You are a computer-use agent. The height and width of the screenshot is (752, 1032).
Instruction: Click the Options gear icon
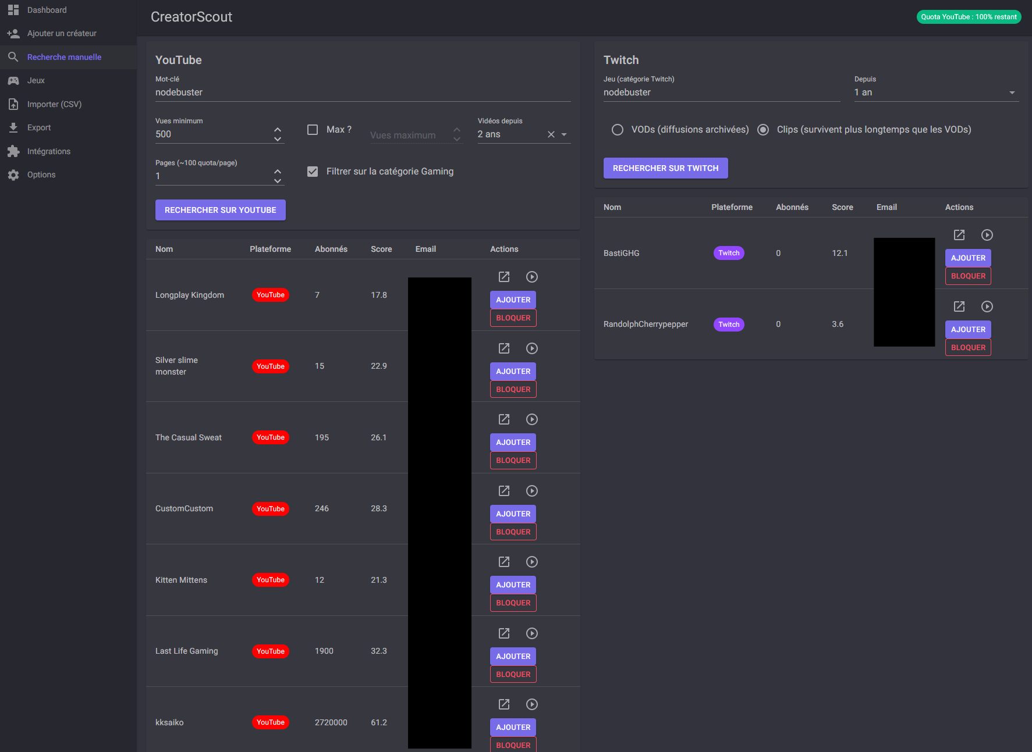pos(13,174)
